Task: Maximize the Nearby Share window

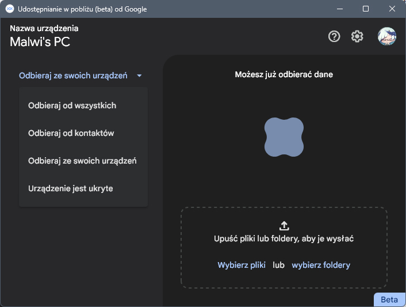Action: [366, 9]
